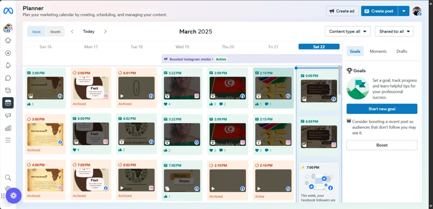Open Ads megaphone icon in sidebar
433x209 pixels.
(x=8, y=116)
